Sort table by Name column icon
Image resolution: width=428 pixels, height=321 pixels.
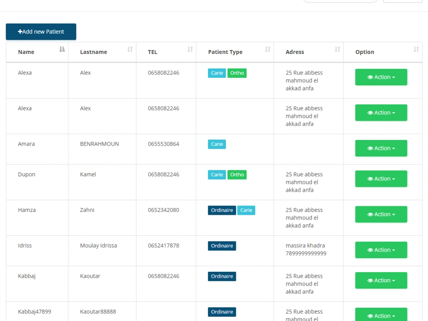click(x=62, y=49)
